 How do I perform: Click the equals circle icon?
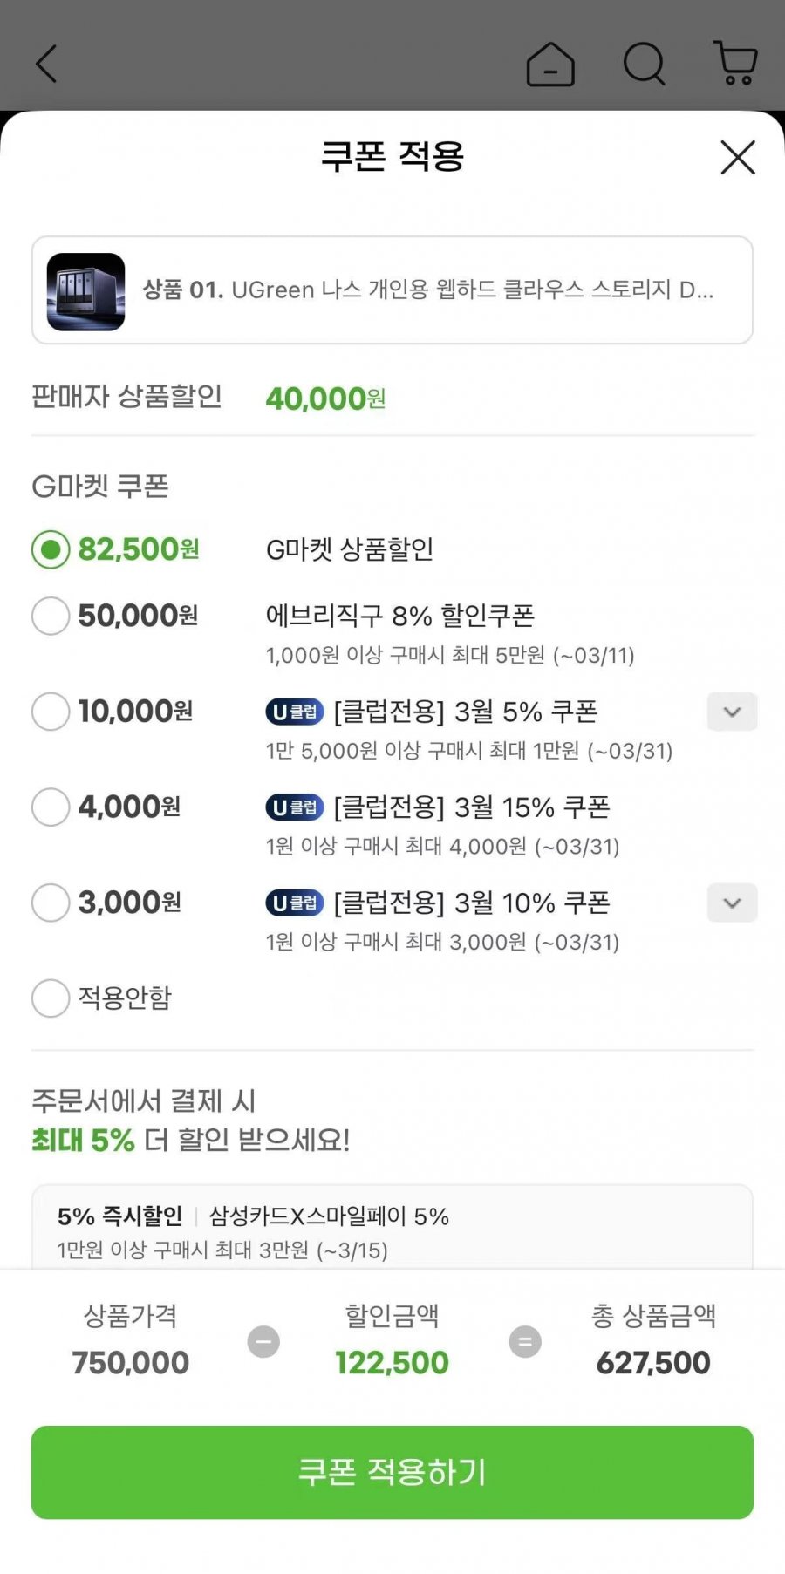525,1341
